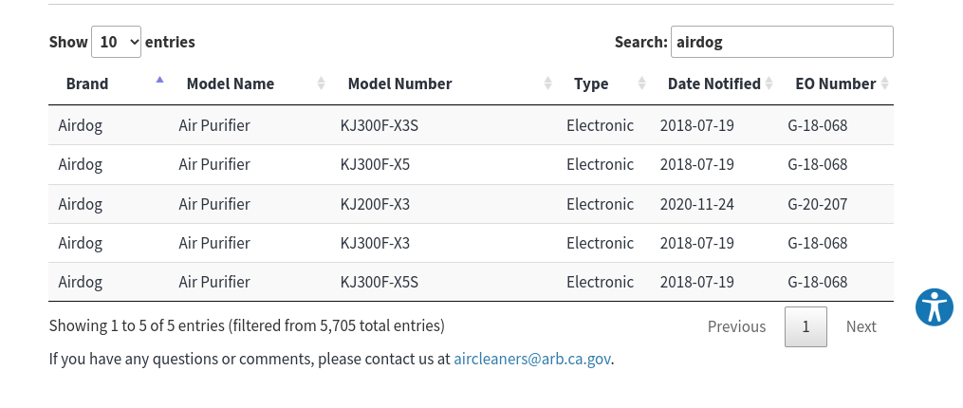Select the KJ200F-X3 model number cell
Screen dimensions: 963x408
(376, 204)
